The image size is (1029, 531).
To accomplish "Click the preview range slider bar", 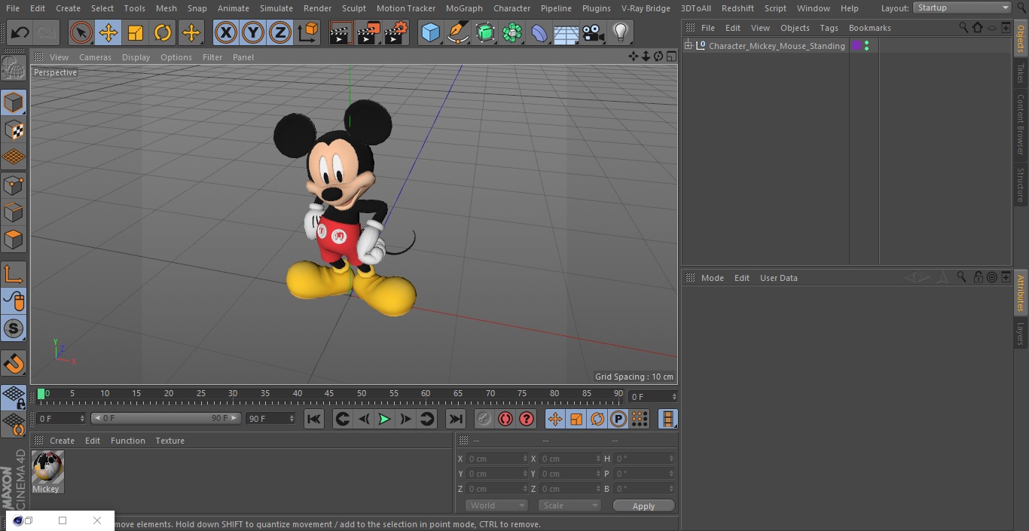I will (166, 418).
